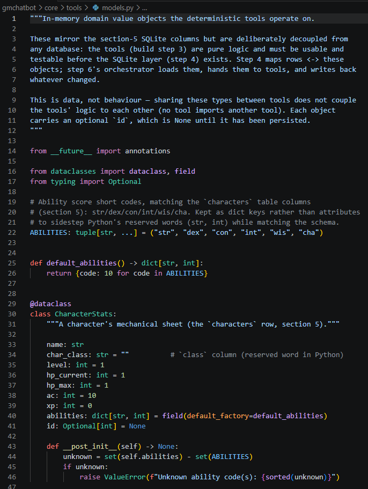Click "typing" module name on line 17
This screenshot has width=368, height=489.
coord(63,182)
